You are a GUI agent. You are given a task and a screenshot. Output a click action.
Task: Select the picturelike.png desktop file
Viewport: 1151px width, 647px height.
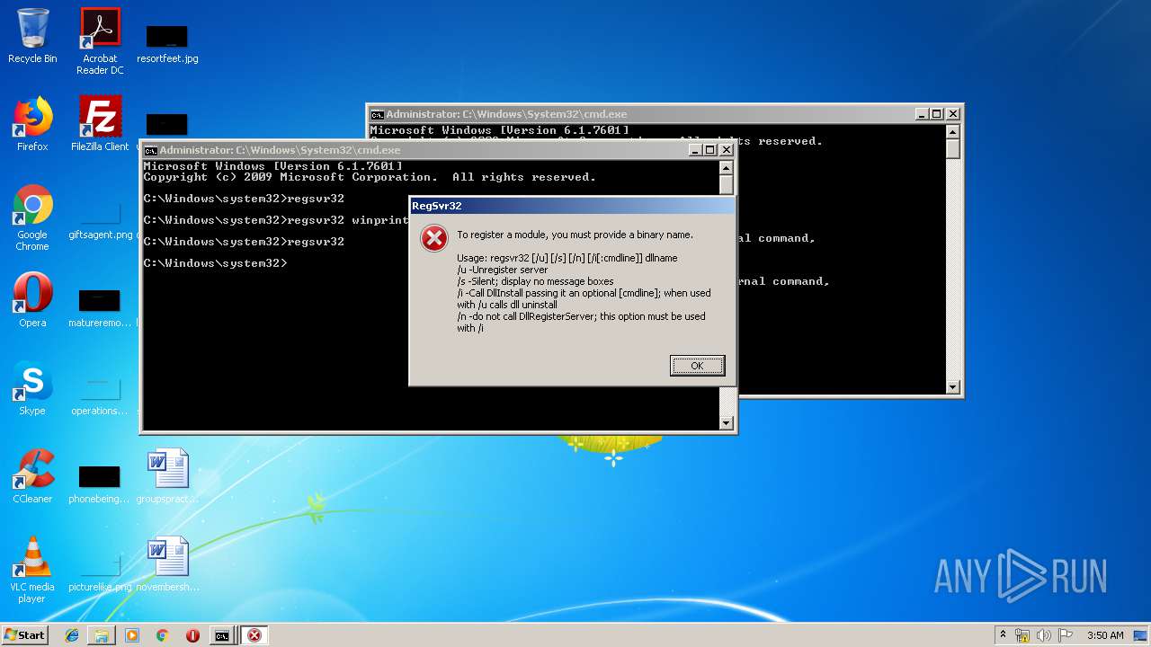point(100,572)
